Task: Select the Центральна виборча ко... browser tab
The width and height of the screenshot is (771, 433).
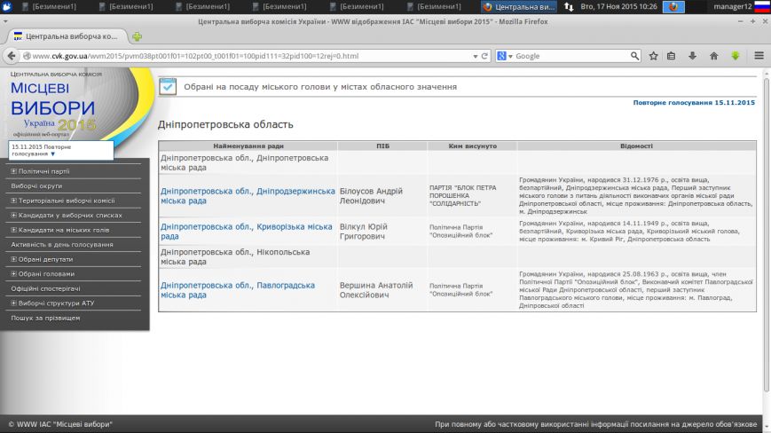Action: [x=67, y=36]
